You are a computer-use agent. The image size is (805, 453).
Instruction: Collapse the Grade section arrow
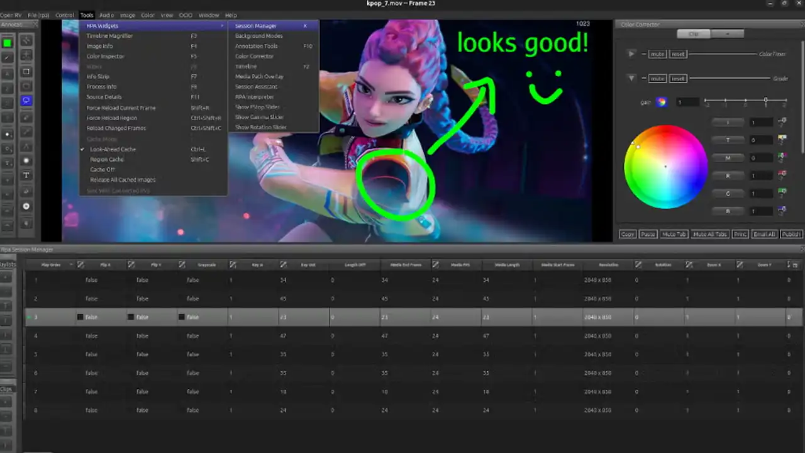coord(631,79)
